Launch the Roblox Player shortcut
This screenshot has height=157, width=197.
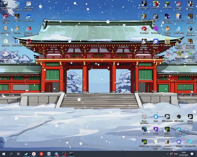pos(156,44)
